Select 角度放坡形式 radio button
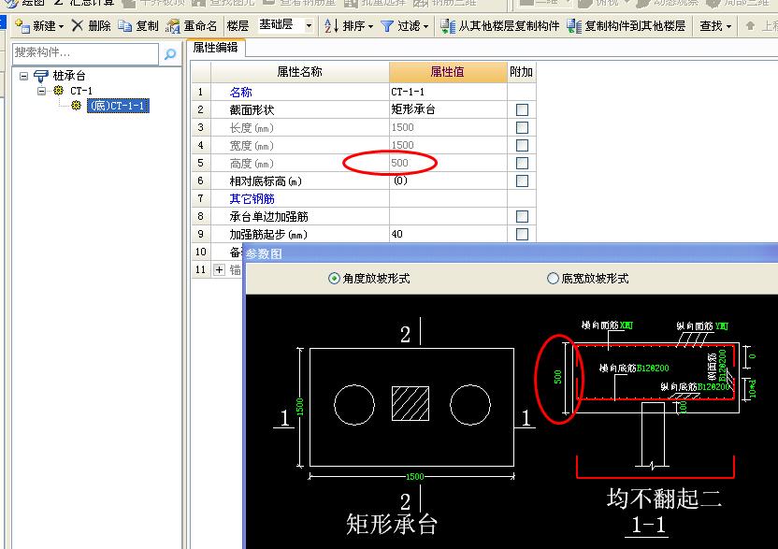This screenshot has width=778, height=549. point(334,279)
